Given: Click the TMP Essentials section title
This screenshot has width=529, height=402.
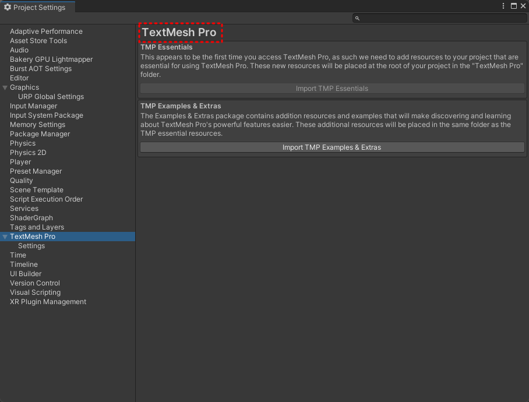Looking at the screenshot, I should point(166,47).
